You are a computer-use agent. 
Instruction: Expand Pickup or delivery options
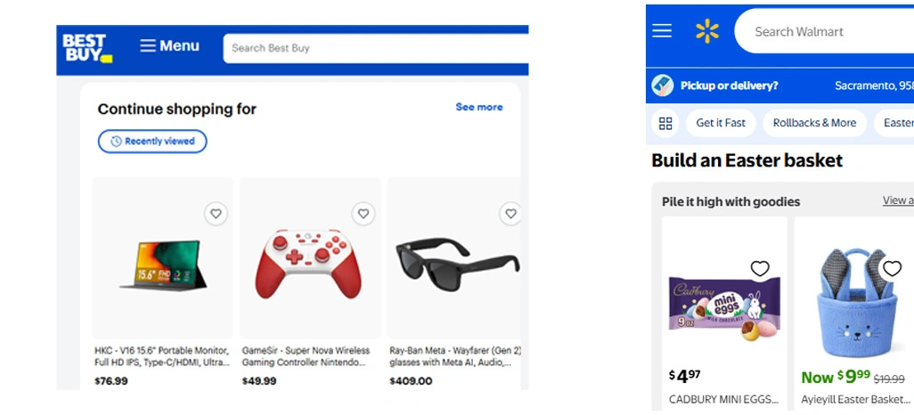tap(729, 85)
